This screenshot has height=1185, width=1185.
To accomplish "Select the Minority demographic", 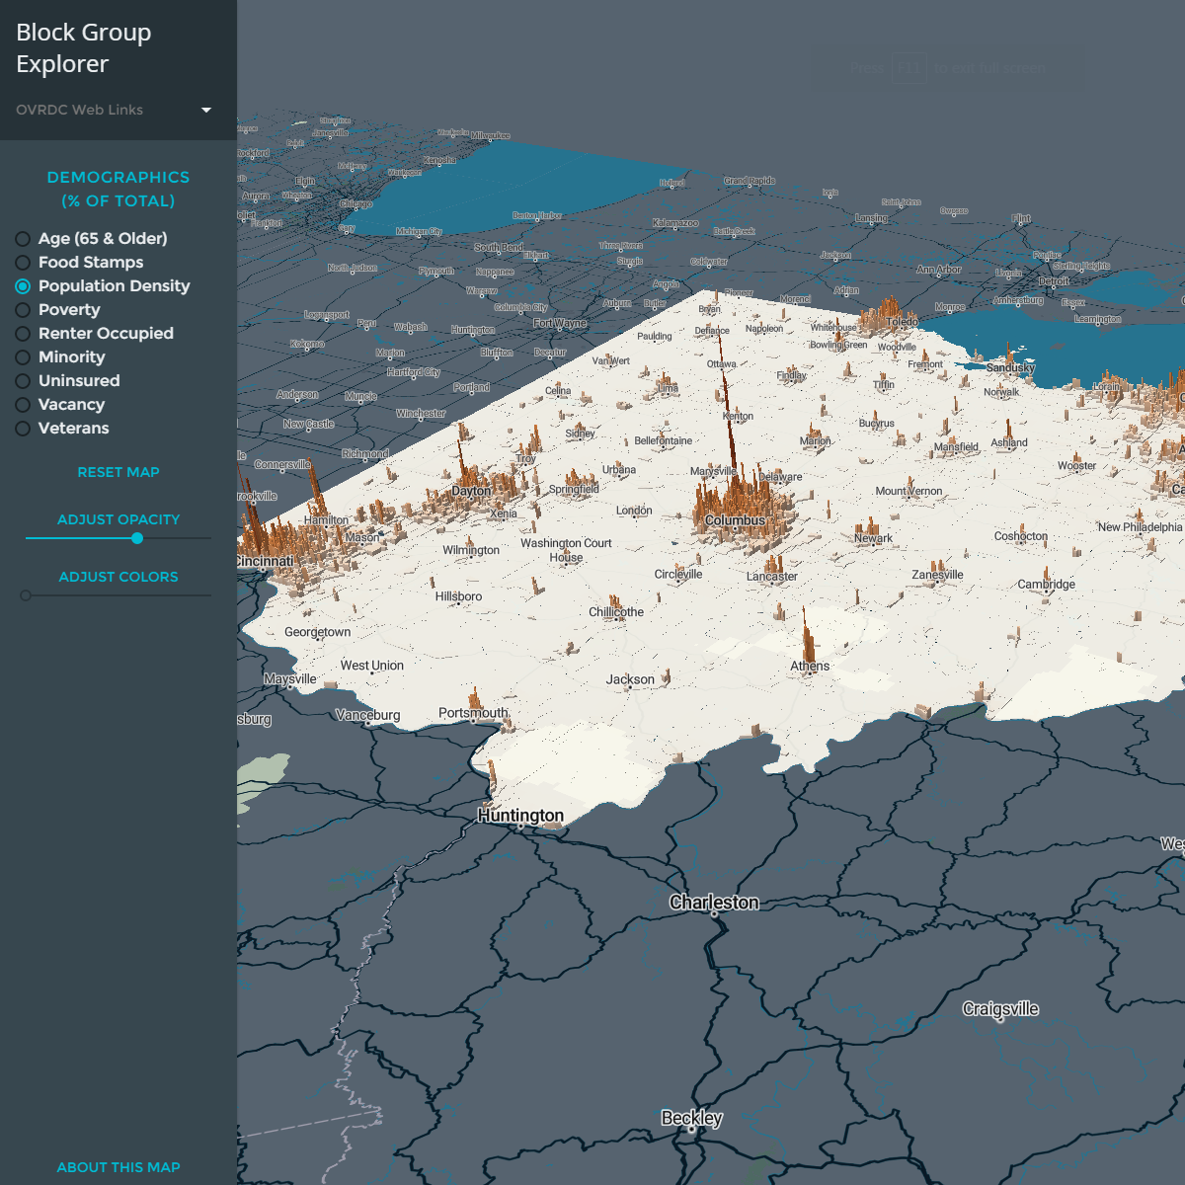I will coord(22,356).
